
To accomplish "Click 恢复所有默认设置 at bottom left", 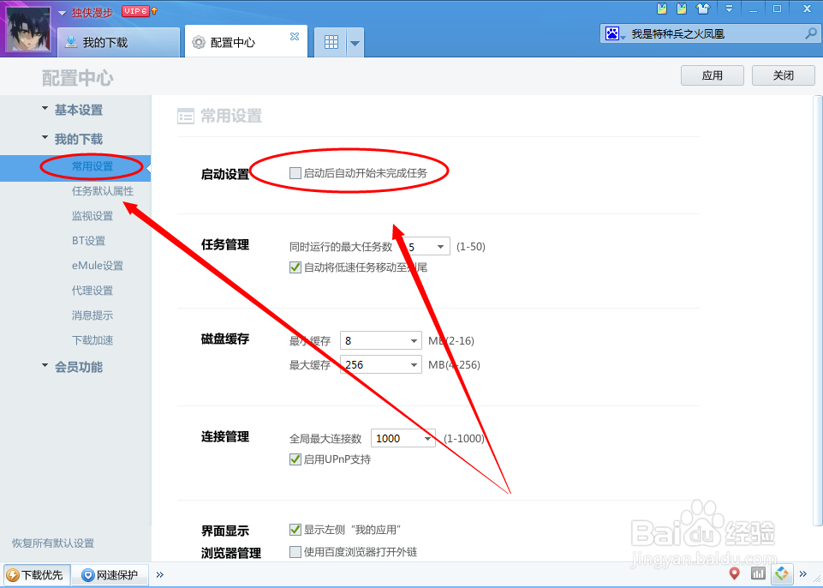I will (53, 543).
